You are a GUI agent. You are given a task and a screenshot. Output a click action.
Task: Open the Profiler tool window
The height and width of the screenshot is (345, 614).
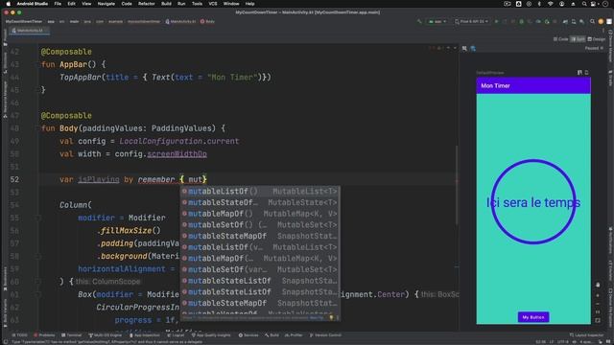click(294, 335)
